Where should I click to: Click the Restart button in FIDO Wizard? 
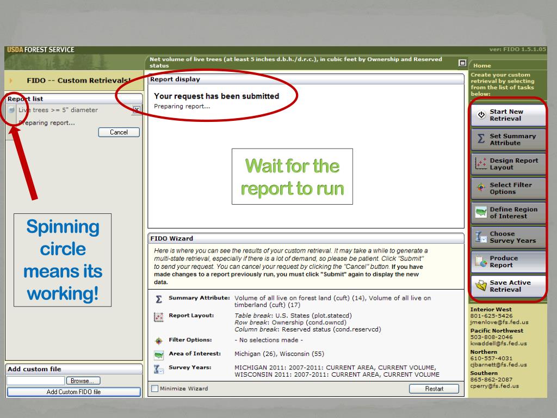coord(434,389)
